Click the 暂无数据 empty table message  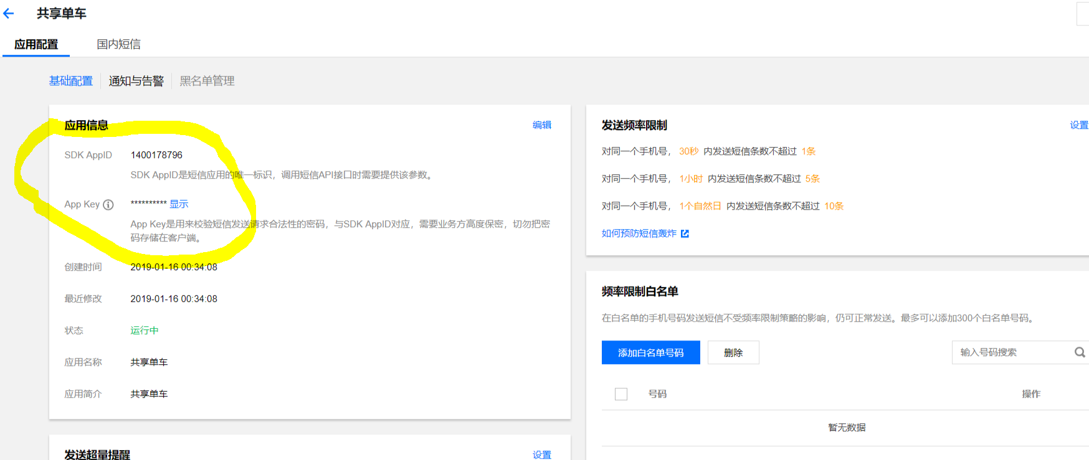(847, 428)
